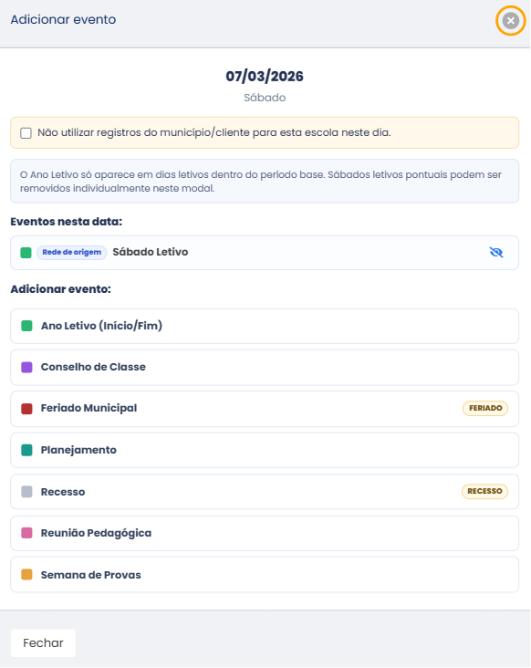
Task: Hide the Sábado Letivo event with eye icon
Action: click(496, 252)
